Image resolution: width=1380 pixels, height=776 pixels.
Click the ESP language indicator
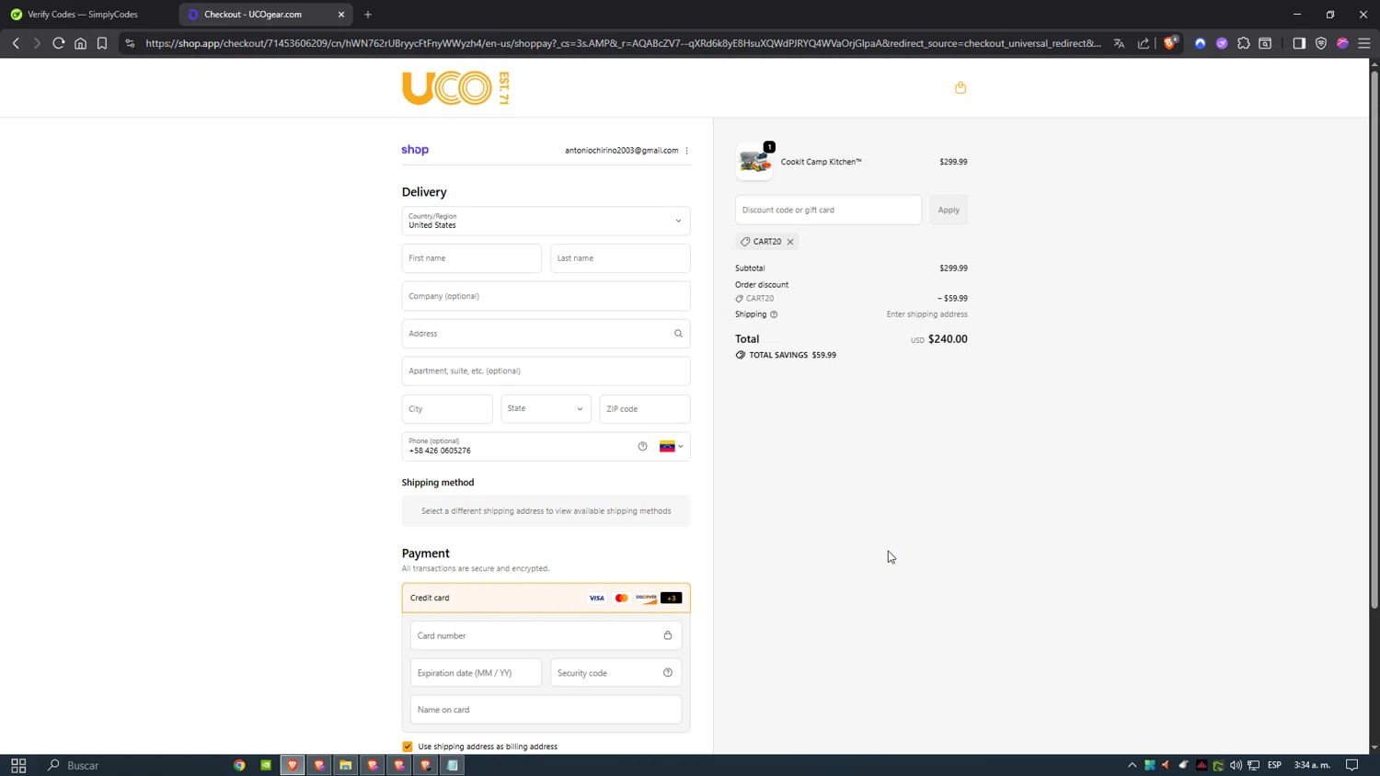pyautogui.click(x=1274, y=765)
